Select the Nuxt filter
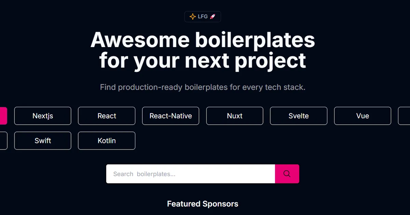This screenshot has width=410, height=215. point(234,116)
